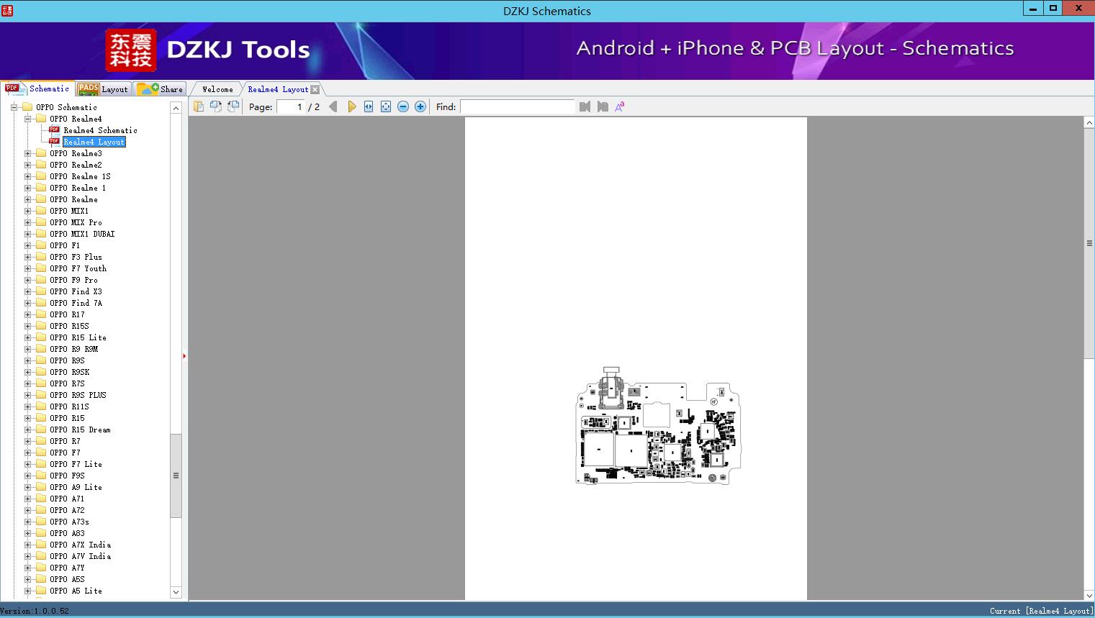1095x618 pixels.
Task: Collapse the OPPO Schematic root node
Action: 14,107
